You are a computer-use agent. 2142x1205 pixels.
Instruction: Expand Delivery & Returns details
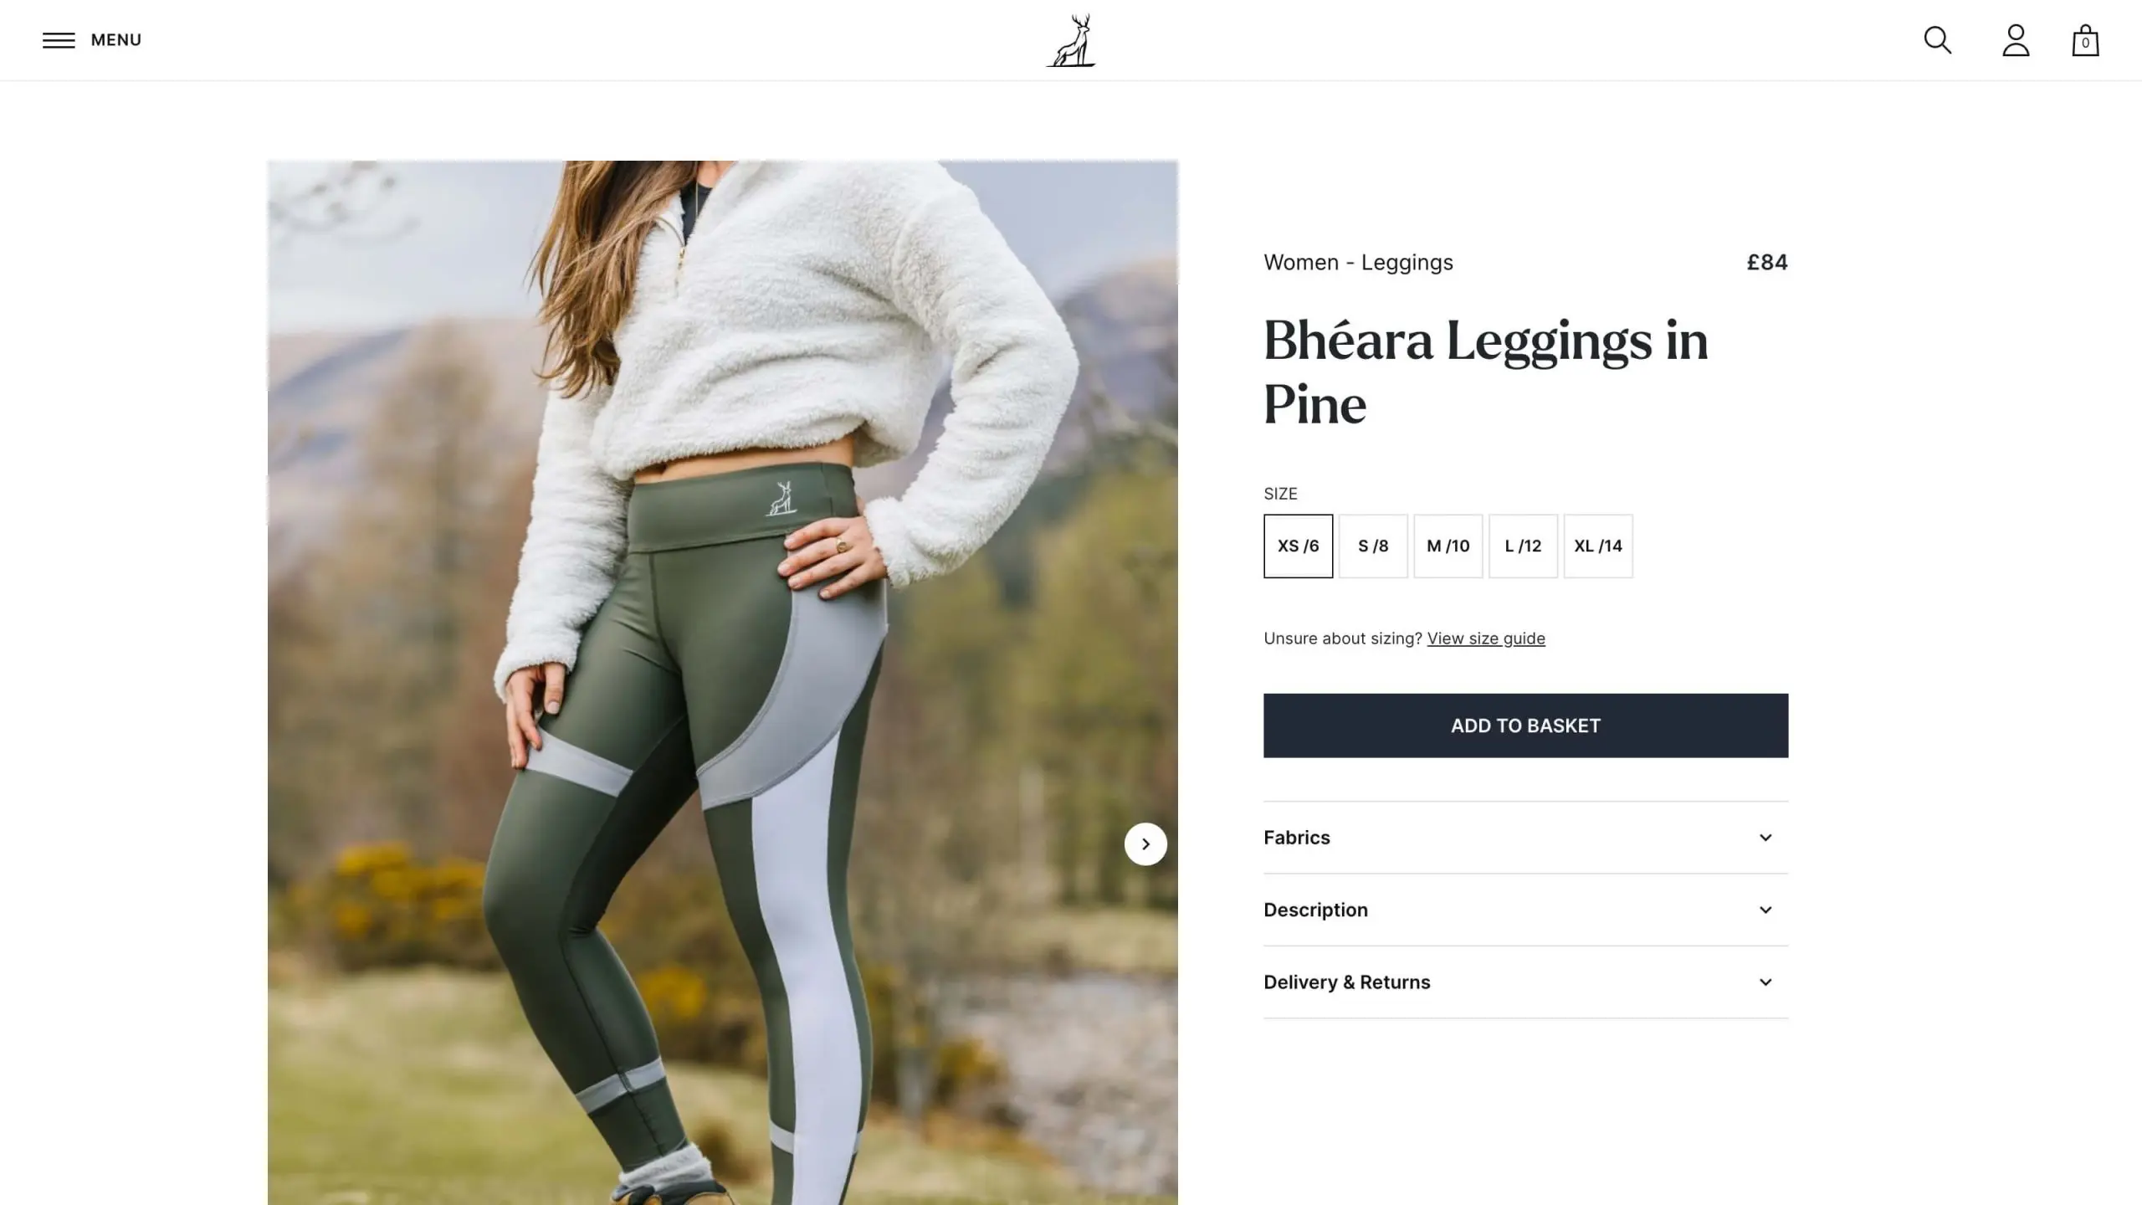1525,982
